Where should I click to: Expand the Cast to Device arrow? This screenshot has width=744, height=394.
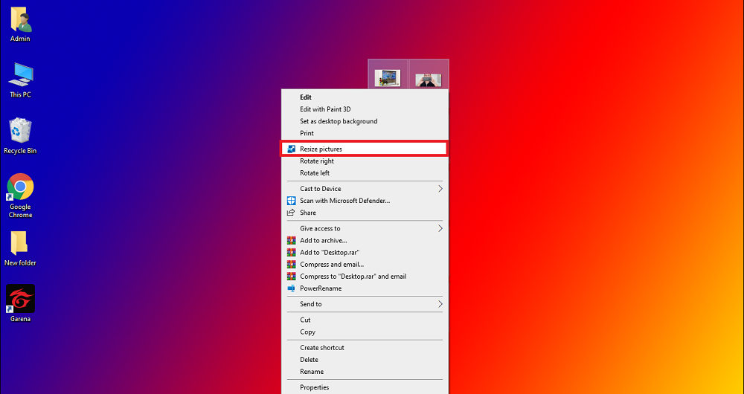440,189
